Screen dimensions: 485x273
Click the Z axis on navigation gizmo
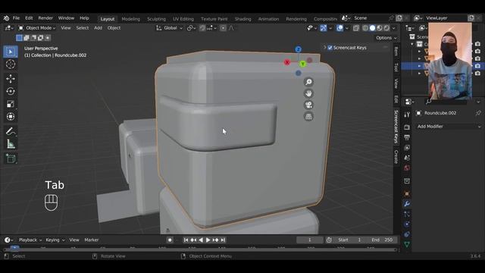pos(298,49)
